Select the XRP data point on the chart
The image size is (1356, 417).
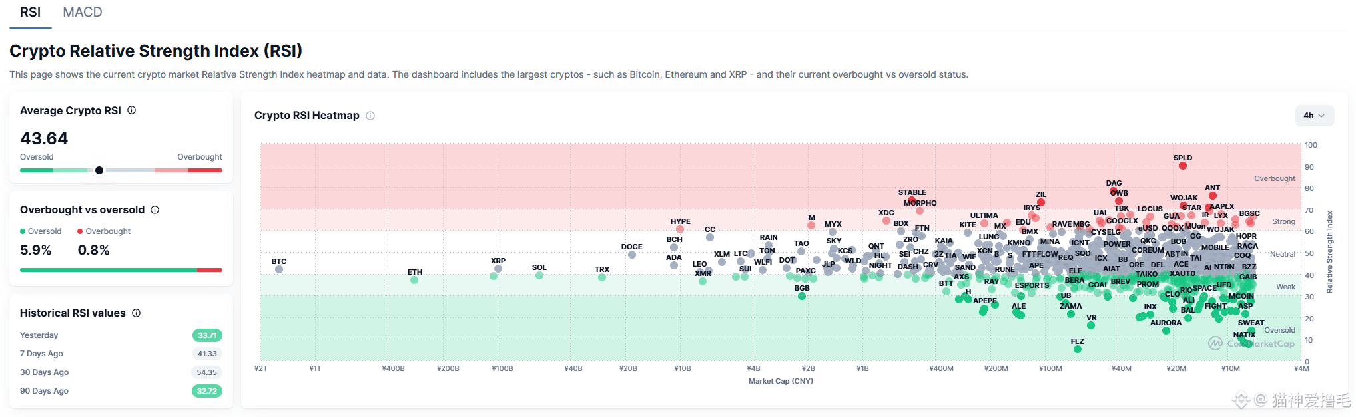tap(498, 269)
